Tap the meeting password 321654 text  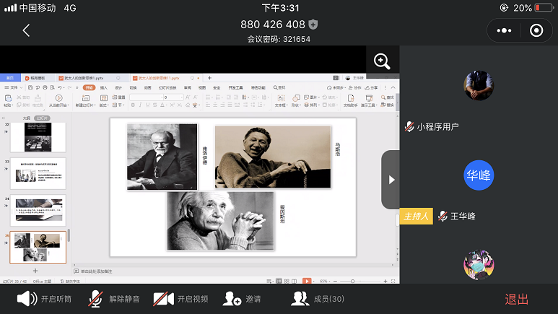tap(279, 39)
